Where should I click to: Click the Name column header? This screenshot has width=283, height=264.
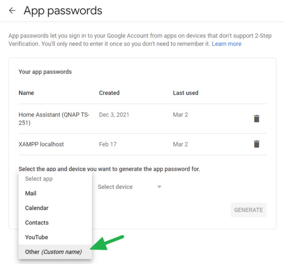[x=26, y=93]
